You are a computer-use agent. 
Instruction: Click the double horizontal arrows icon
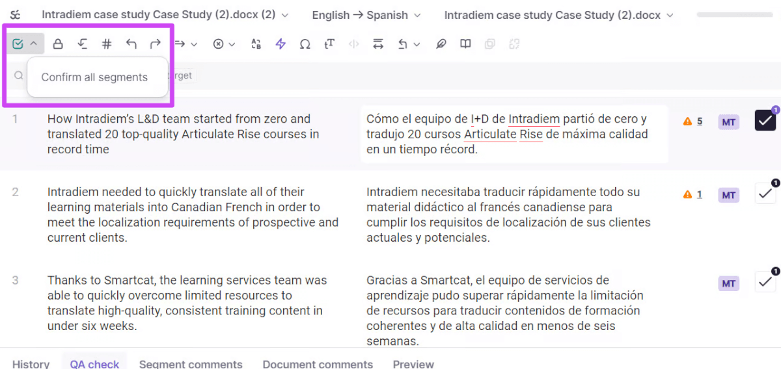[378, 44]
